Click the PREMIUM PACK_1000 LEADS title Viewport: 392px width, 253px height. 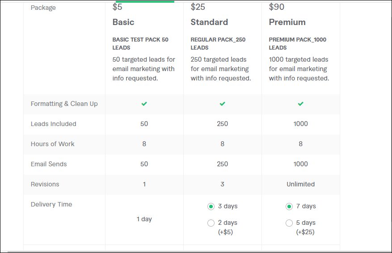[x=297, y=43]
